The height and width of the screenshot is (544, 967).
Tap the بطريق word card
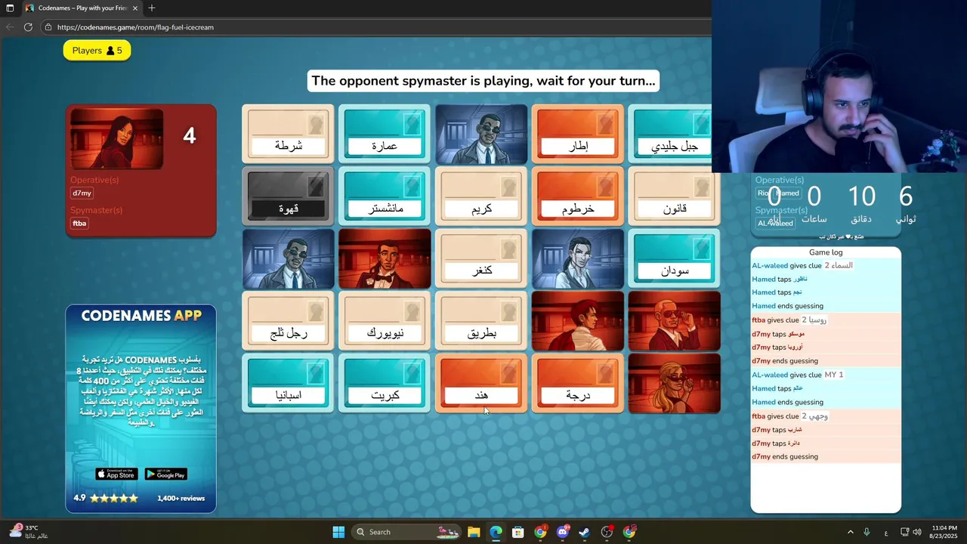pos(481,322)
